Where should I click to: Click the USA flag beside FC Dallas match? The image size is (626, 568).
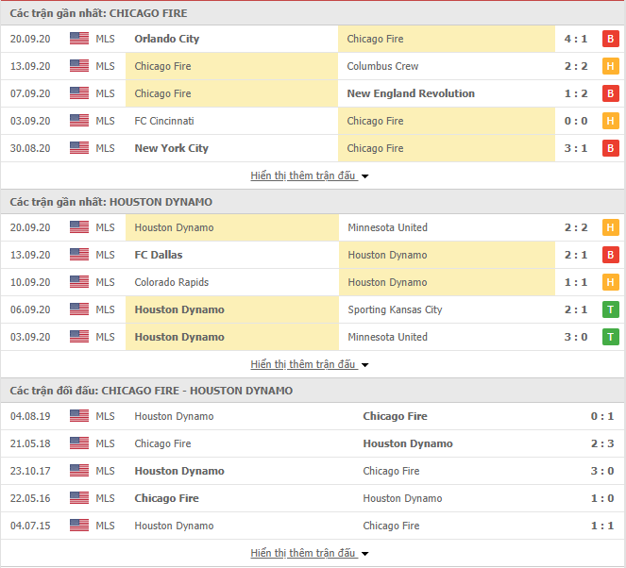[79, 255]
